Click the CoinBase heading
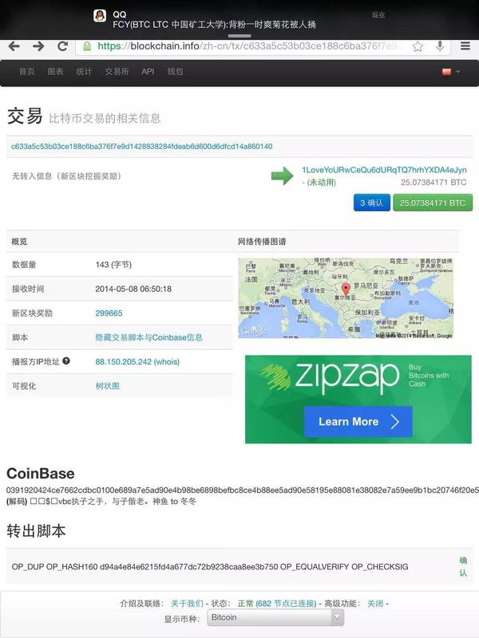The width and height of the screenshot is (479, 638). [x=41, y=473]
